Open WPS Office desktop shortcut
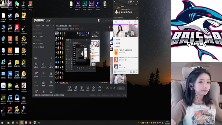The height and width of the screenshot is (125, 222). point(10,110)
